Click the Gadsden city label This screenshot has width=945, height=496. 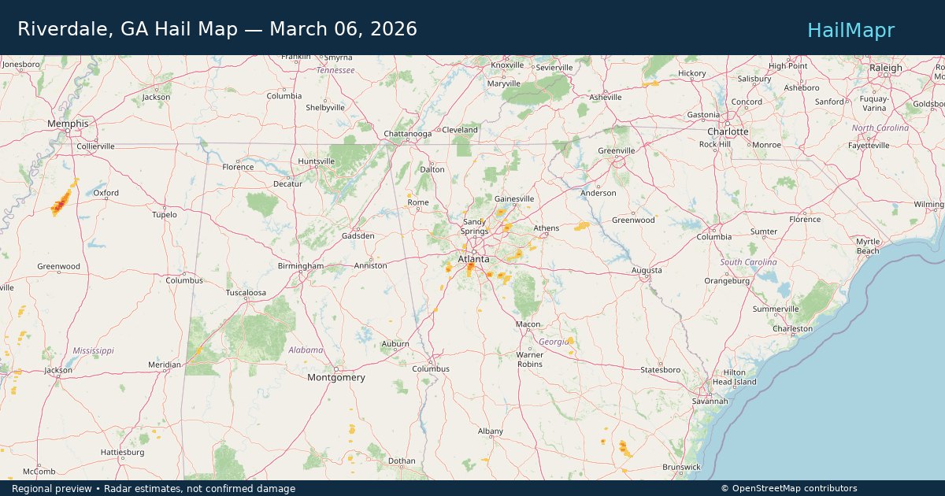[x=358, y=235]
